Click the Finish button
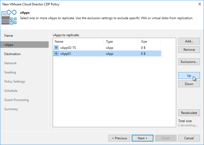Screen dimensions: 204x145 (166, 138)
